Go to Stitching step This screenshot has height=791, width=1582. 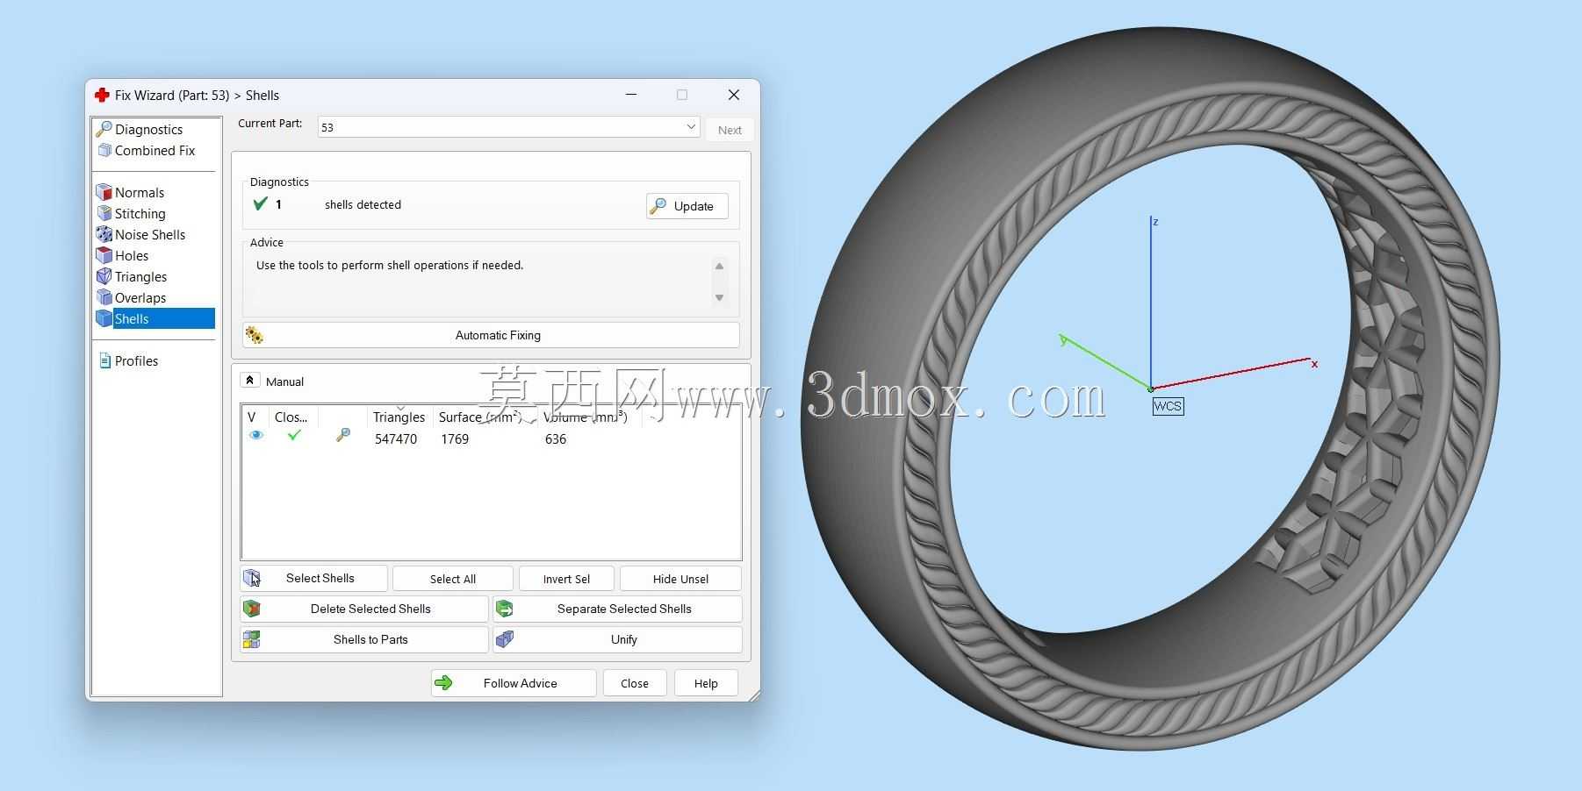(140, 214)
